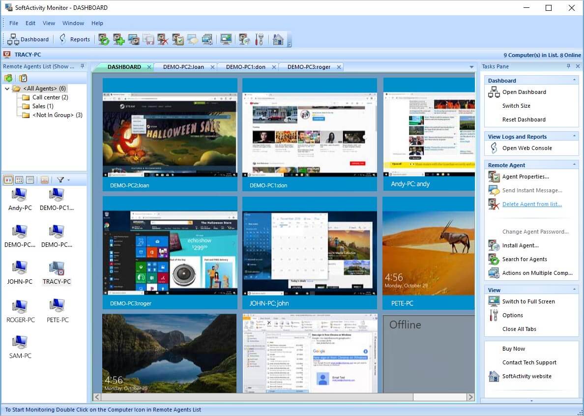Click the add group icon above agent tree

8,78
